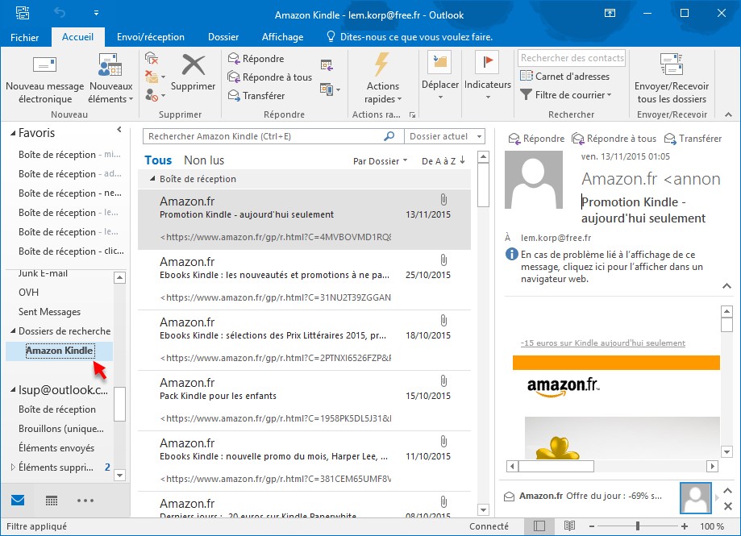Image resolution: width=741 pixels, height=536 pixels.
Task: Click the Nouveau message électronique icon
Action: click(x=44, y=66)
